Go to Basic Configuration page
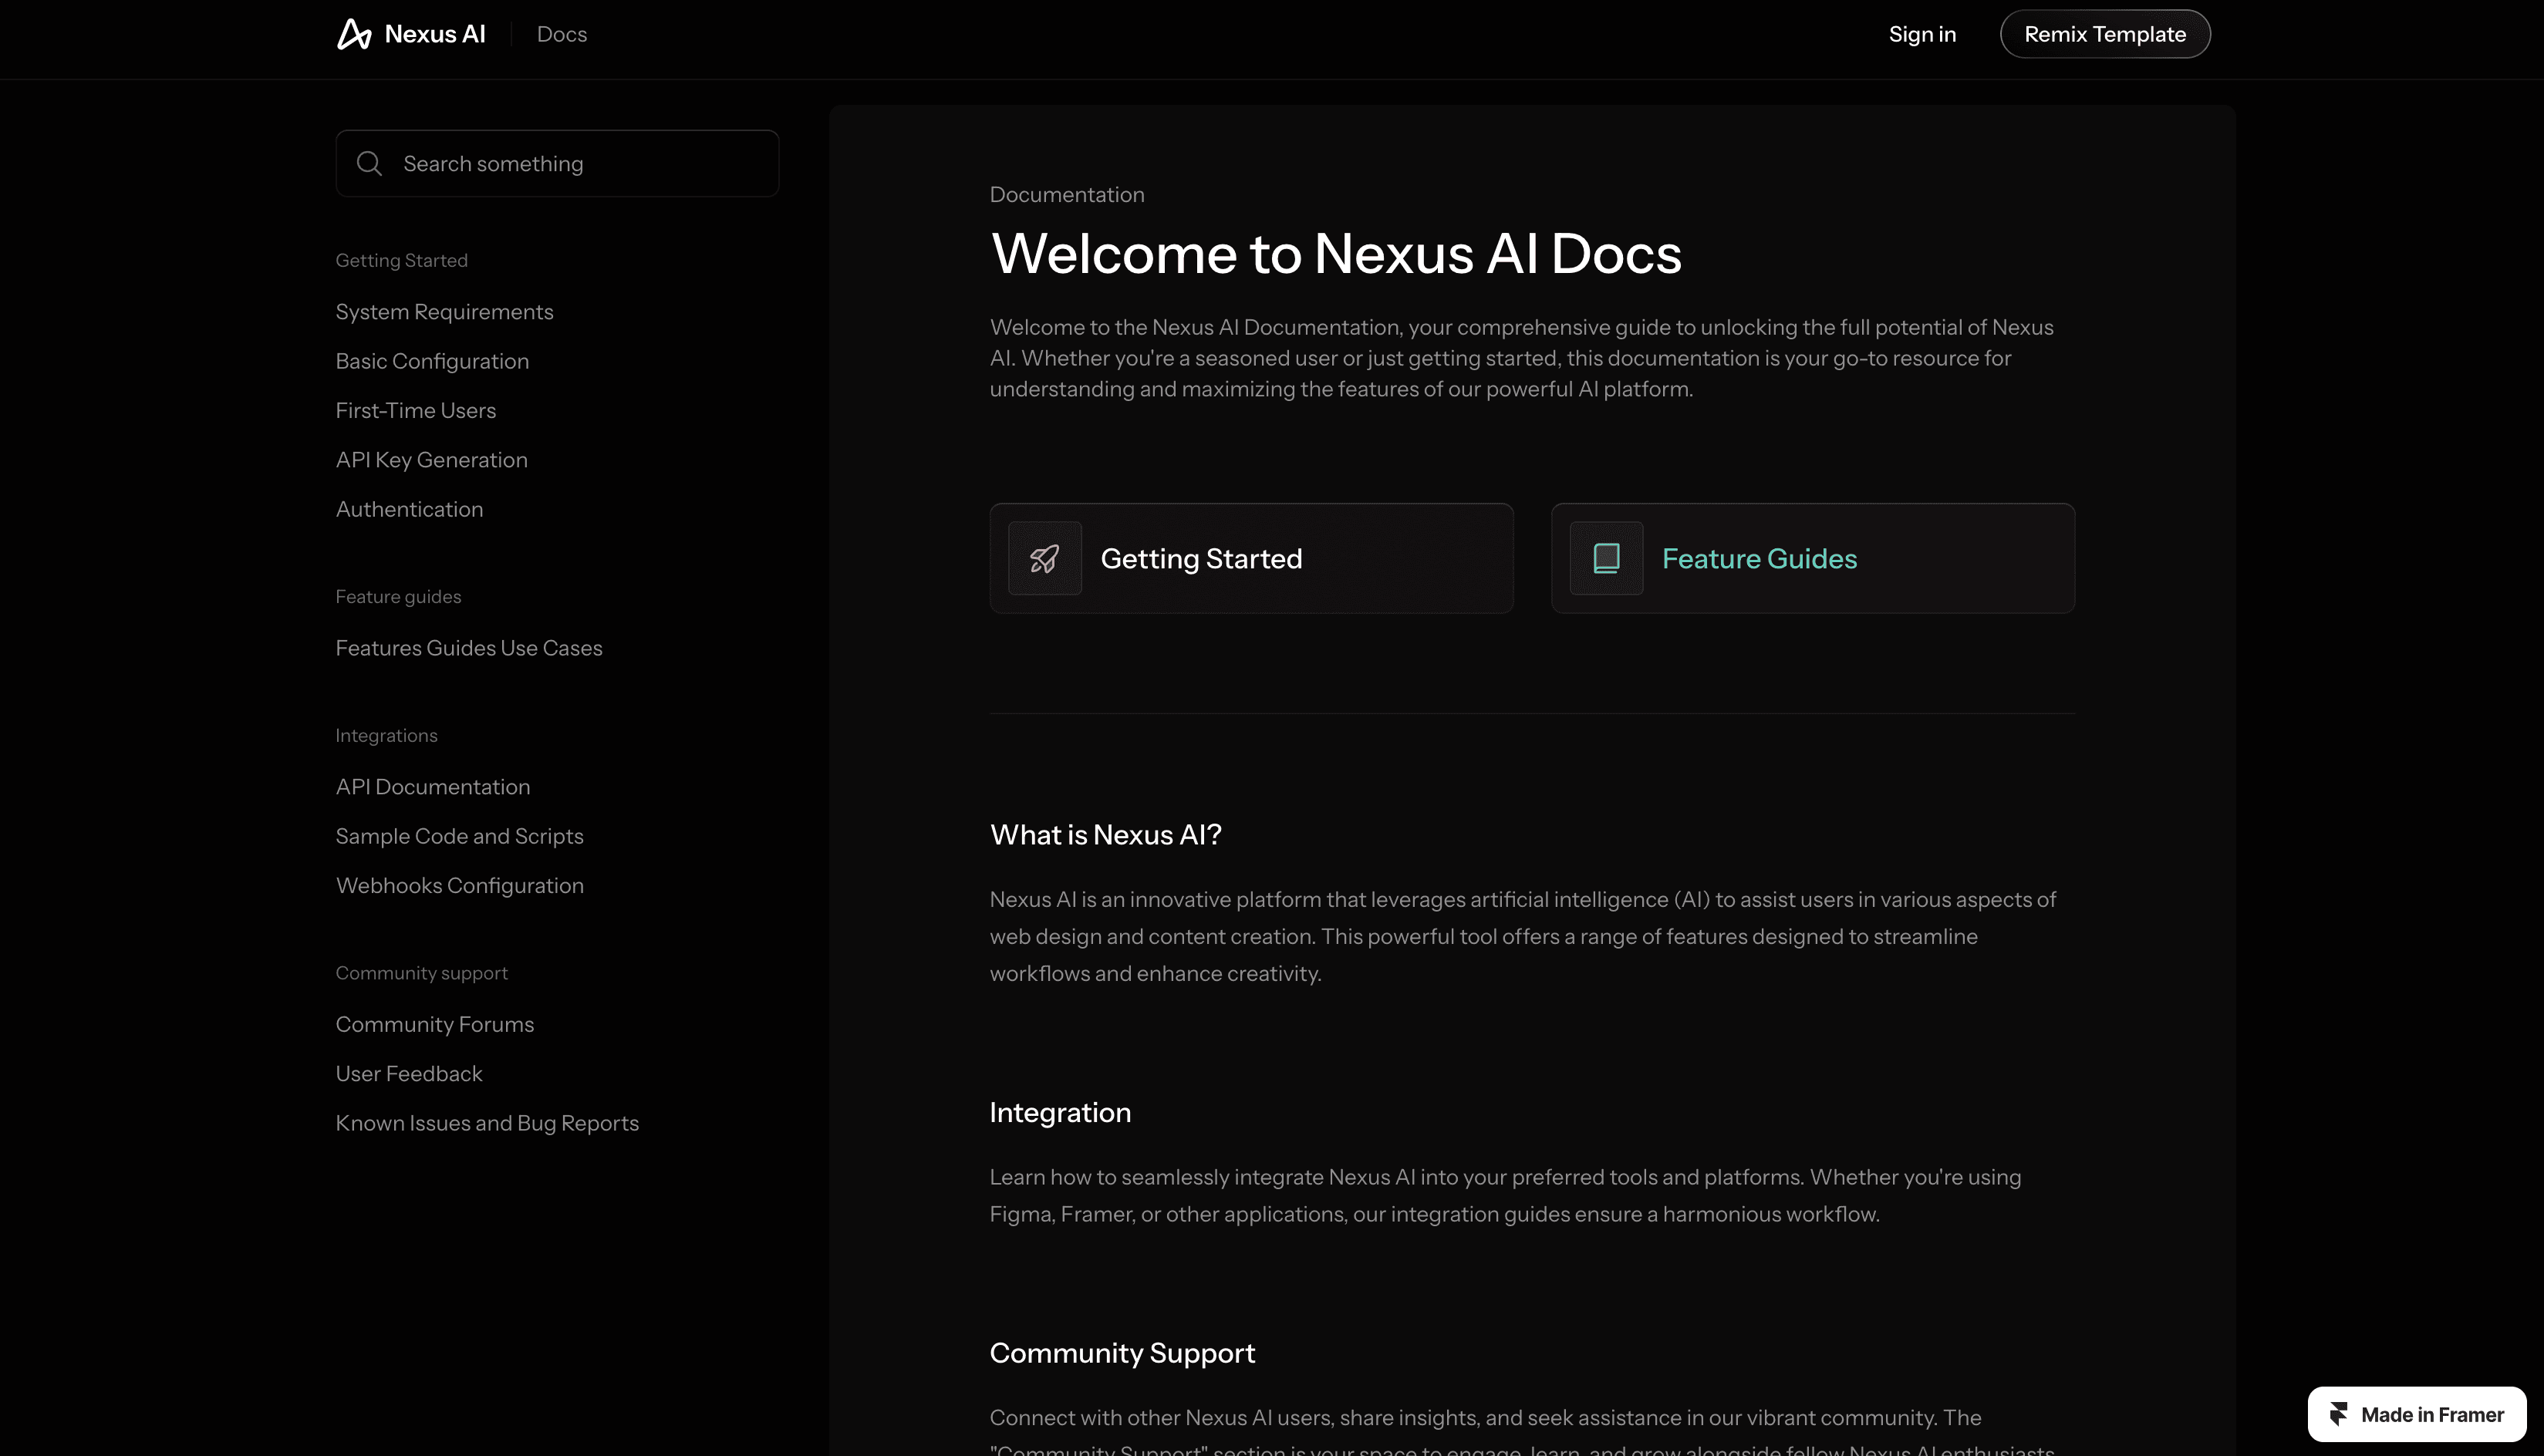The width and height of the screenshot is (2544, 1456). pos(432,361)
